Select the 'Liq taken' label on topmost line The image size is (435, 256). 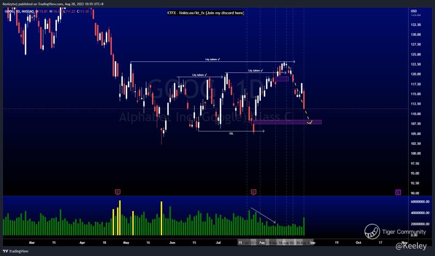pos(212,59)
